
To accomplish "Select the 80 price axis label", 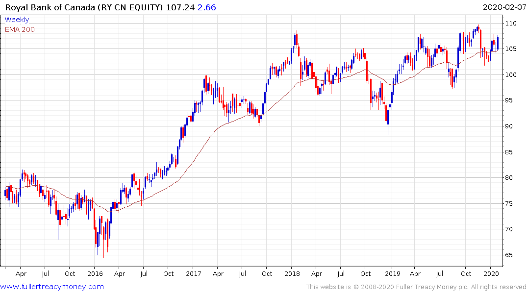I will (x=509, y=178).
